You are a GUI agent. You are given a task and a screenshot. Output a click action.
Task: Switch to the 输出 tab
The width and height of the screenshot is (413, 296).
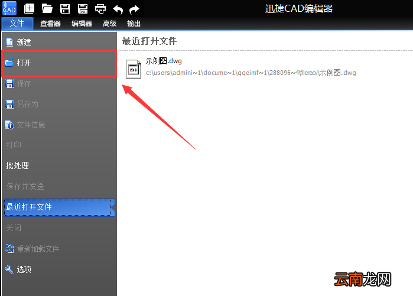(x=134, y=24)
